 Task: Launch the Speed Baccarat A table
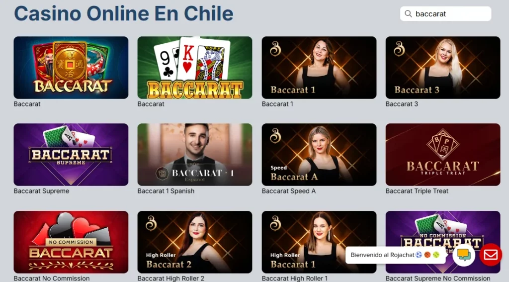[319, 155]
